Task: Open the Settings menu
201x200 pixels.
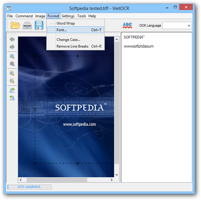Action: click(x=68, y=16)
